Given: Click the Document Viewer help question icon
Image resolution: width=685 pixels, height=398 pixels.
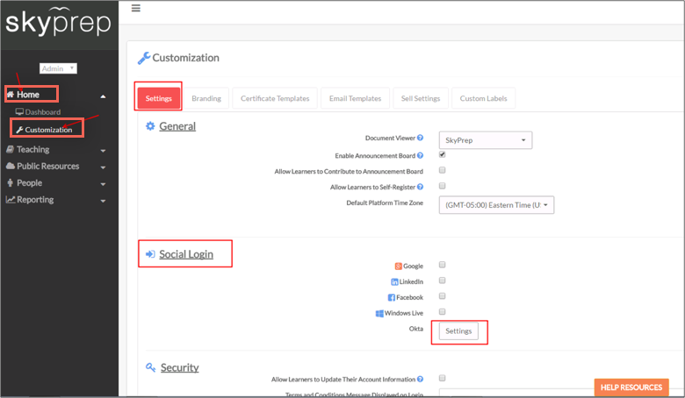Looking at the screenshot, I should [420, 139].
